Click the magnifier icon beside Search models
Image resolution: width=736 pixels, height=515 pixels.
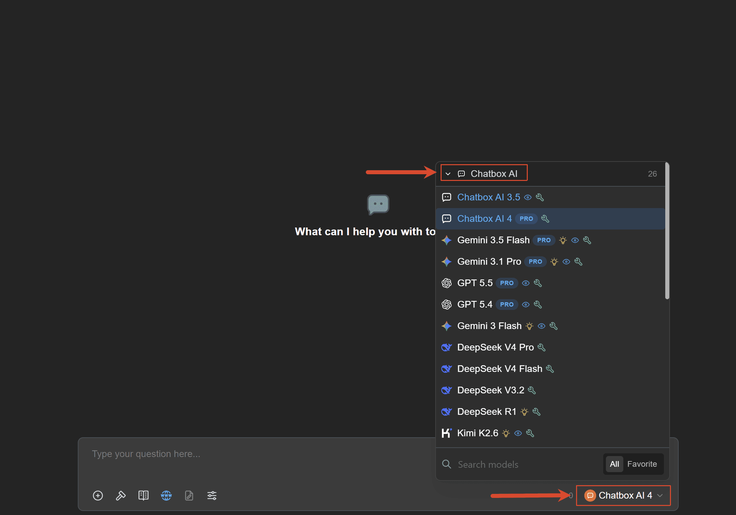pyautogui.click(x=447, y=464)
